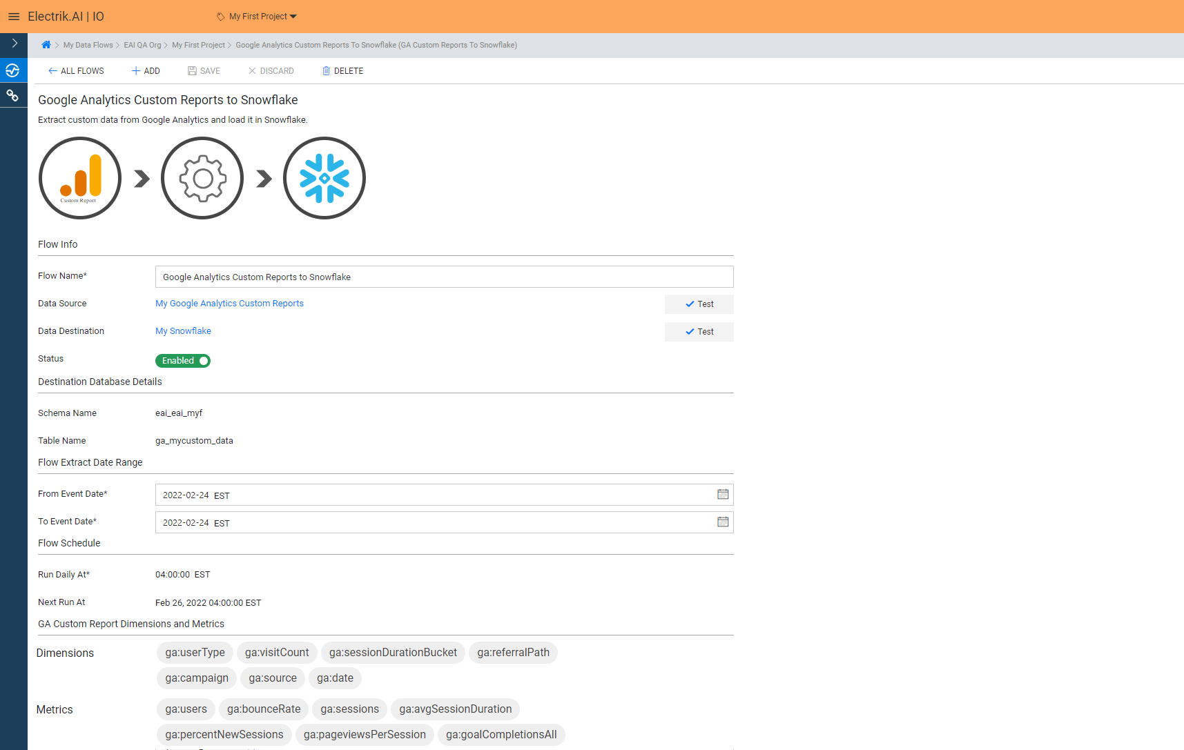This screenshot has width=1184, height=750.
Task: Click the Snowflake destination icon in flow diagram
Action: (324, 177)
